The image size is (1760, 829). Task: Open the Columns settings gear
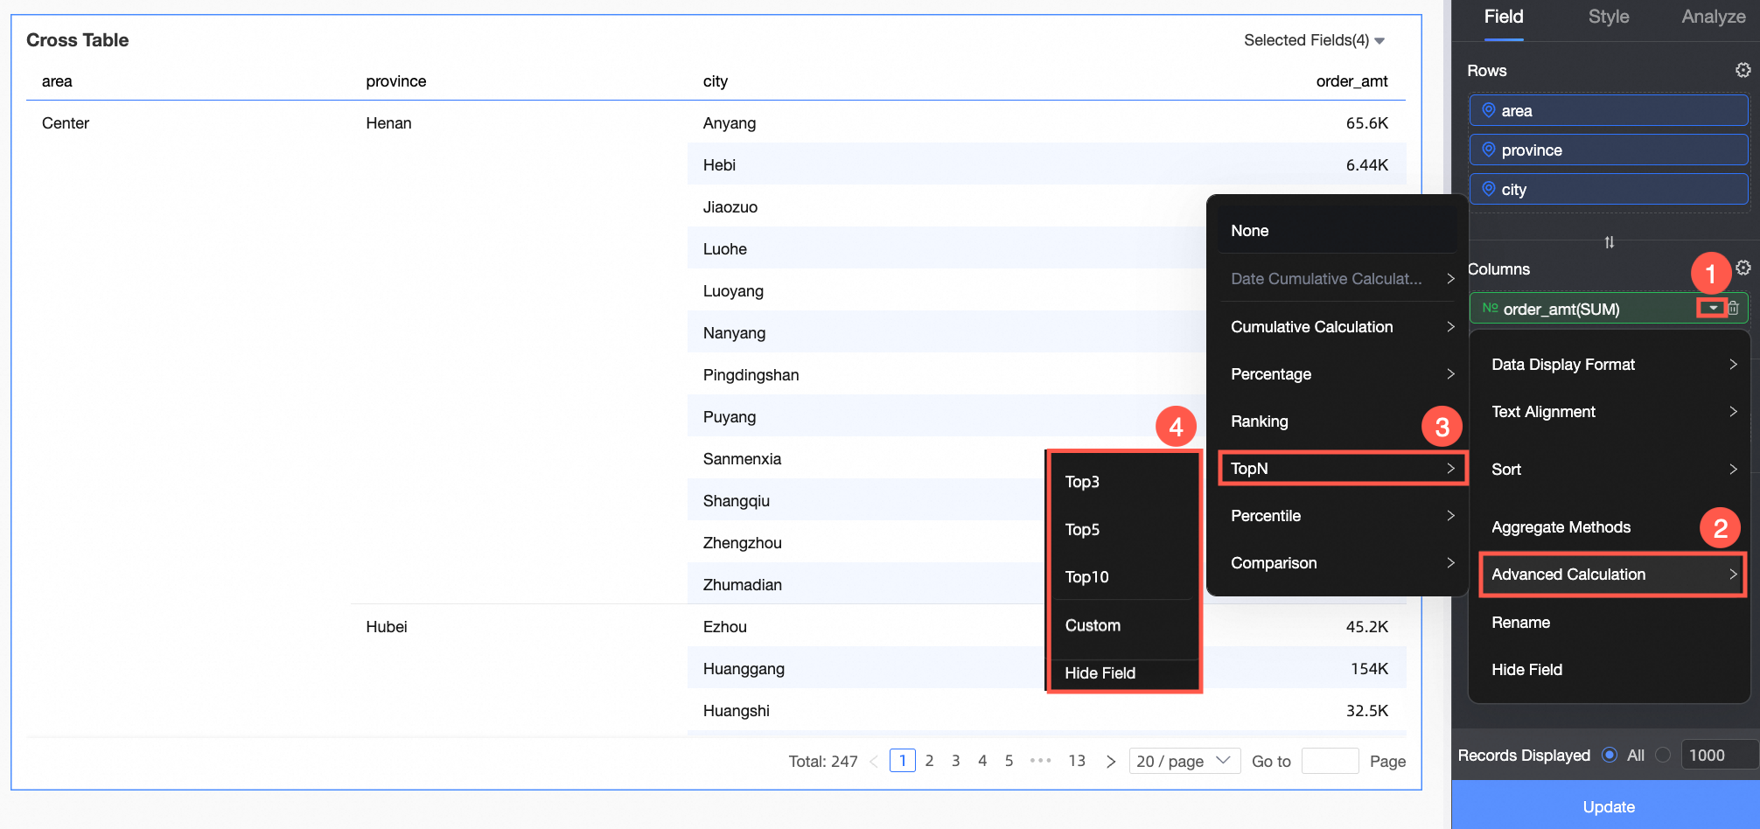1743,268
